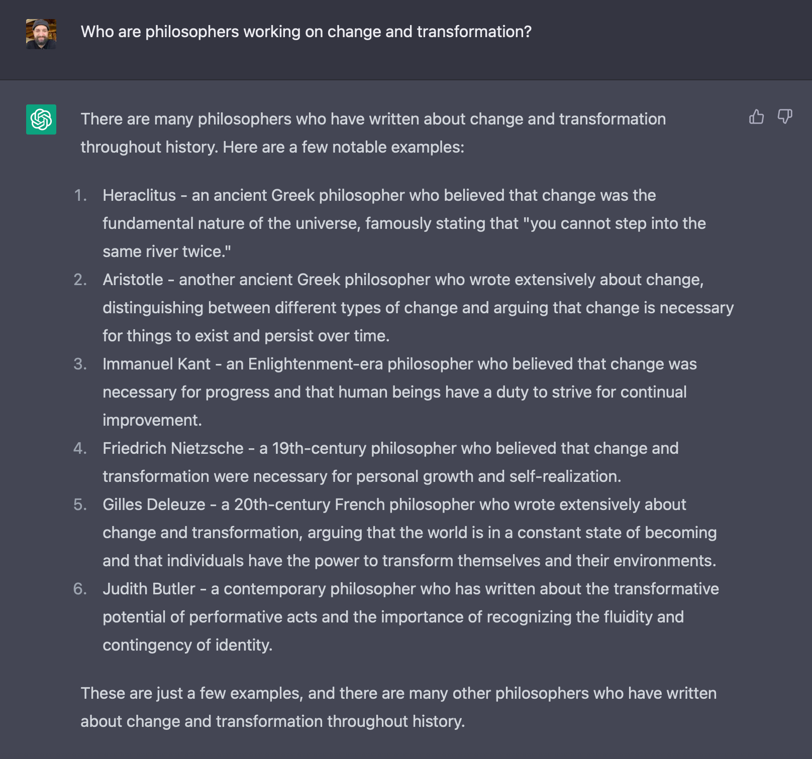
Task: Click the list number 6 marker
Action: pyautogui.click(x=80, y=589)
